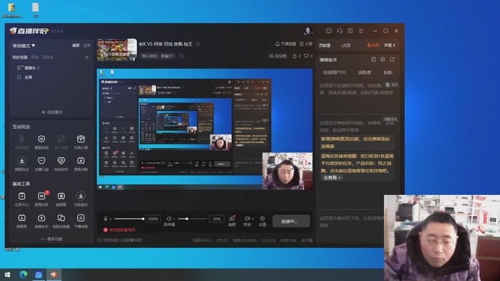Toggle the 开播提醒 bell
This screenshot has width=500, height=281.
pyautogui.click(x=286, y=44)
